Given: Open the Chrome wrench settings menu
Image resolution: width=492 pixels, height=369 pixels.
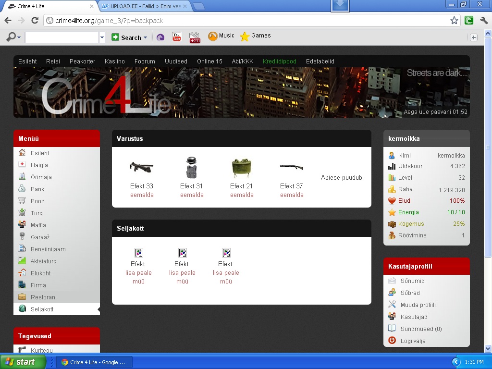Looking at the screenshot, I should click(483, 21).
